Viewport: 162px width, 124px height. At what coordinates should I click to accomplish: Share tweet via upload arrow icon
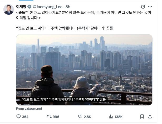click(150, 116)
